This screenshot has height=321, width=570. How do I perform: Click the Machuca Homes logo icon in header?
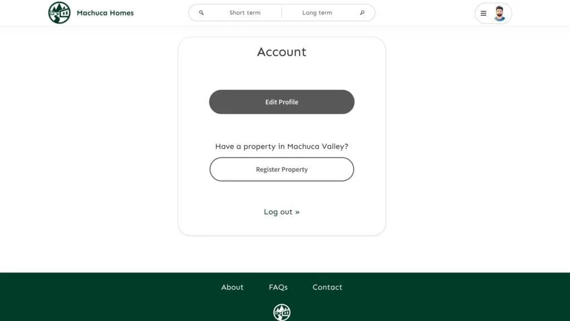pyautogui.click(x=59, y=13)
